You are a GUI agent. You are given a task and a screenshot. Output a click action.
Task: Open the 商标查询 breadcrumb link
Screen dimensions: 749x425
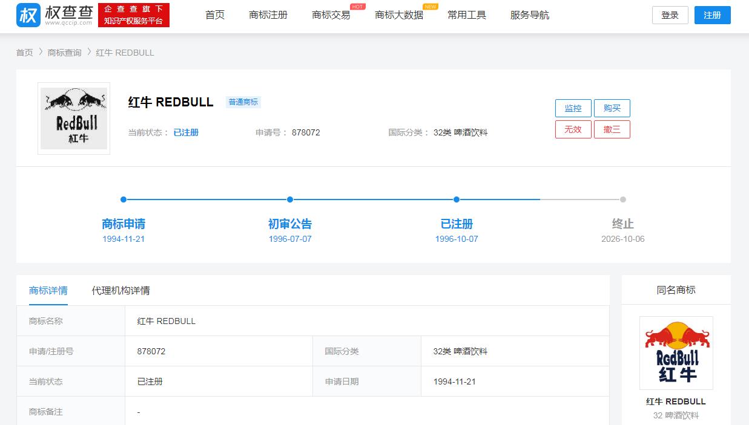click(65, 53)
